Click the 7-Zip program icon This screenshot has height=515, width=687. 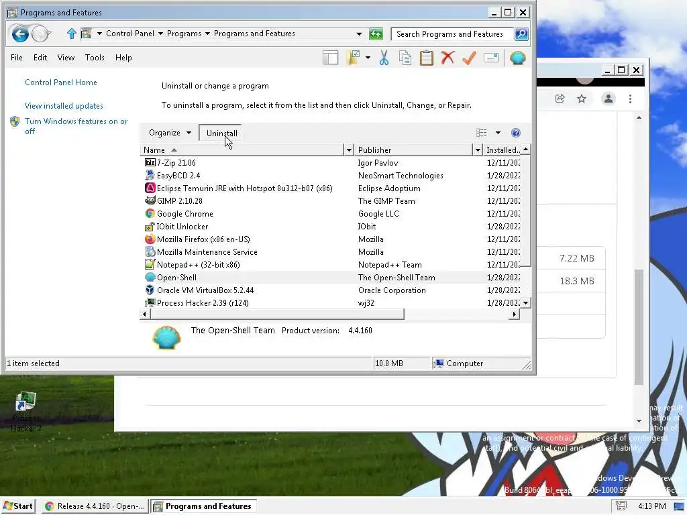point(150,162)
